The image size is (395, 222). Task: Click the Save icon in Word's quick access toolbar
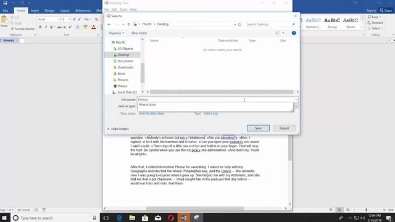pyautogui.click(x=5, y=2)
